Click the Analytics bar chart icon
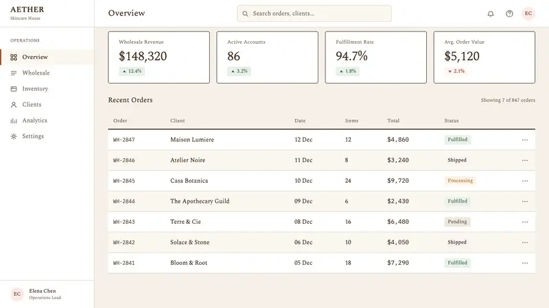The image size is (549, 308). (14, 120)
